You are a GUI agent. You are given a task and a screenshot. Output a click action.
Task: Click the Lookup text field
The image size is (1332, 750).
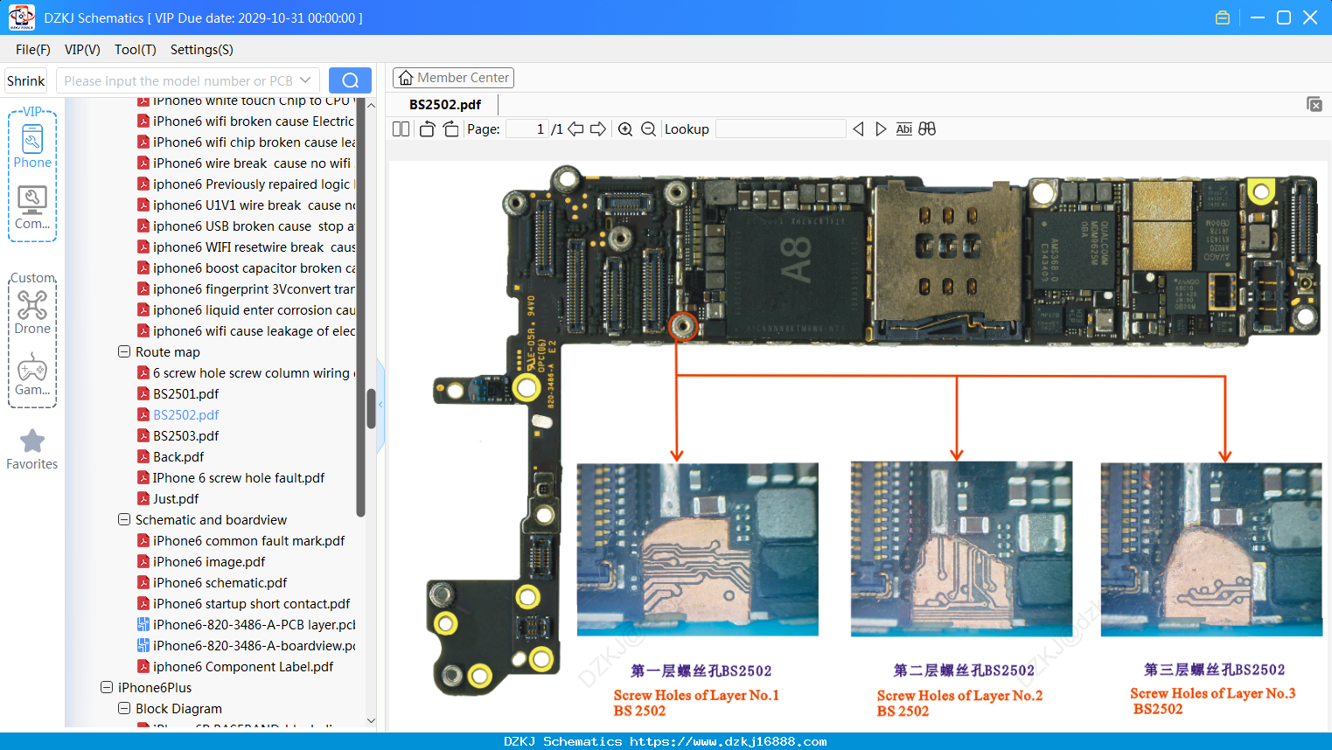pyautogui.click(x=780, y=129)
